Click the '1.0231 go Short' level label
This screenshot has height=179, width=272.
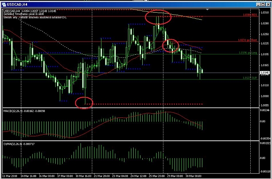(x=248, y=40)
